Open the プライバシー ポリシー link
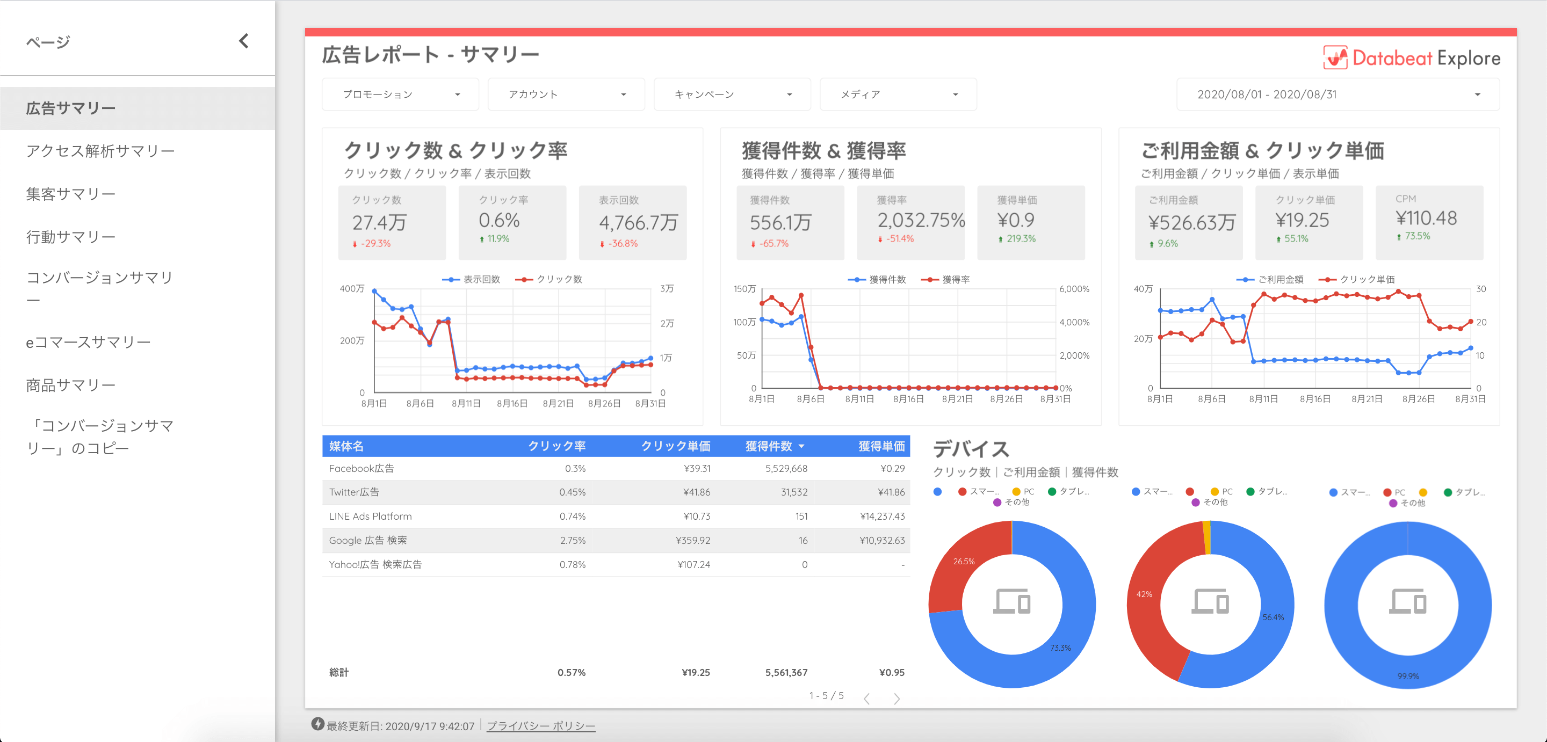The image size is (1547, 742). tap(540, 726)
